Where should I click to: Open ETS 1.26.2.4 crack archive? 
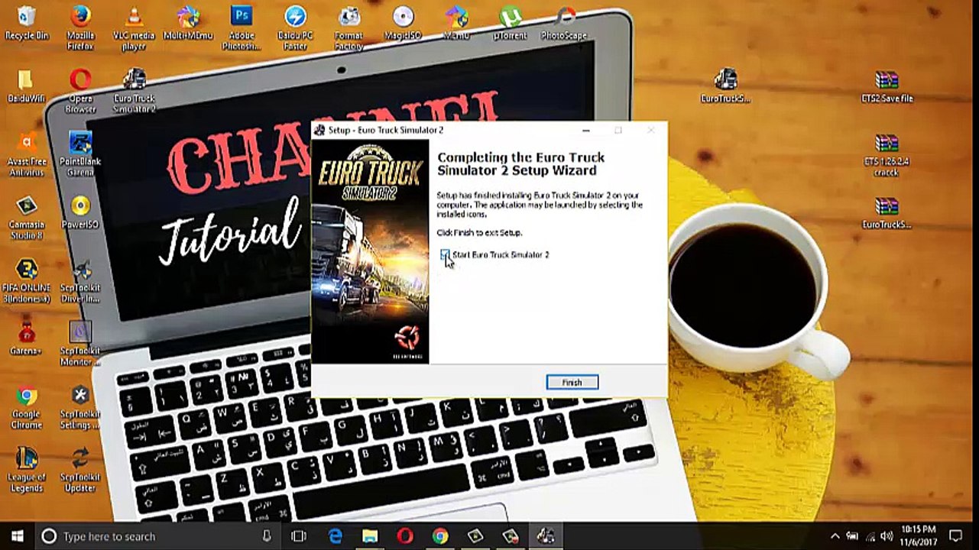click(x=887, y=154)
